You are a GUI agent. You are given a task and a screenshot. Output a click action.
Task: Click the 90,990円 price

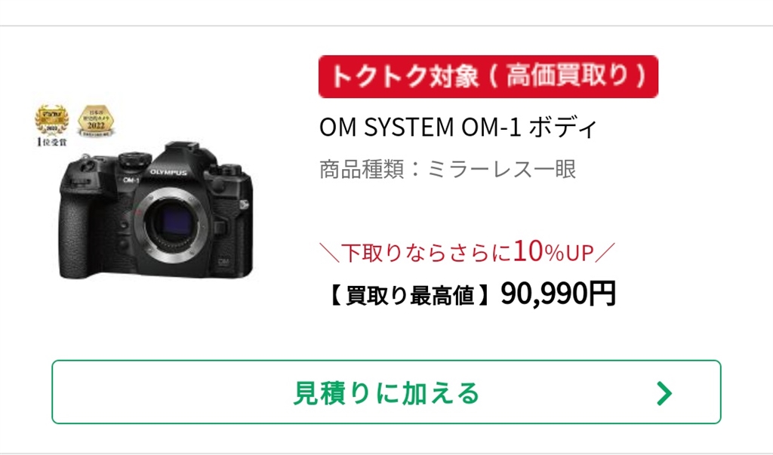point(558,294)
